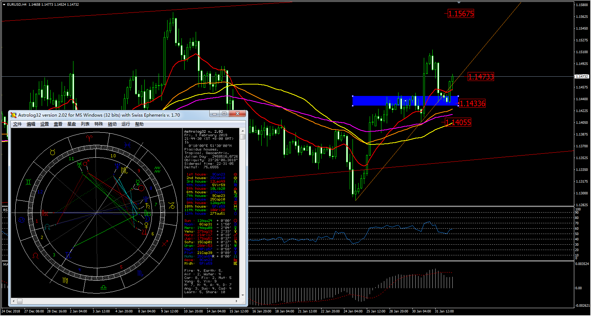This screenshot has height=316, width=591.
Task: Click the blue IC marker in the chart wheel
Action: pos(69,255)
